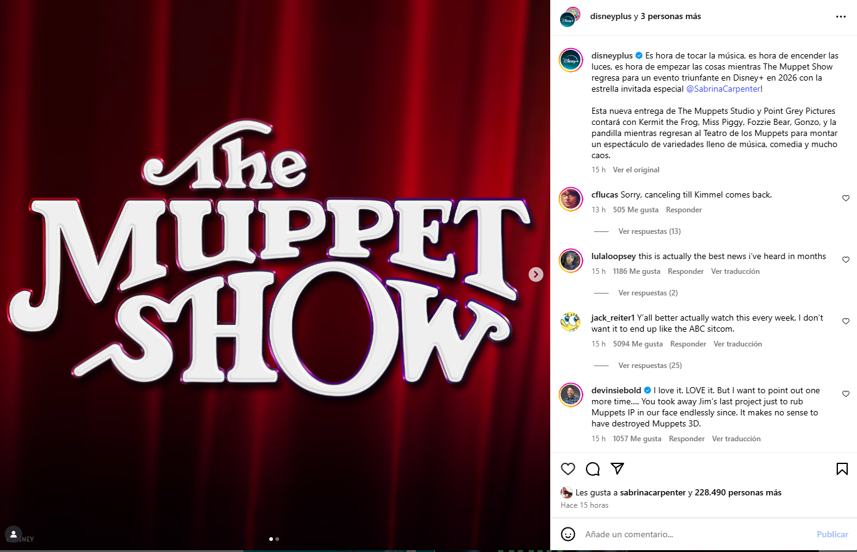Open the @SabrinaCarpenter mention link

click(723, 89)
